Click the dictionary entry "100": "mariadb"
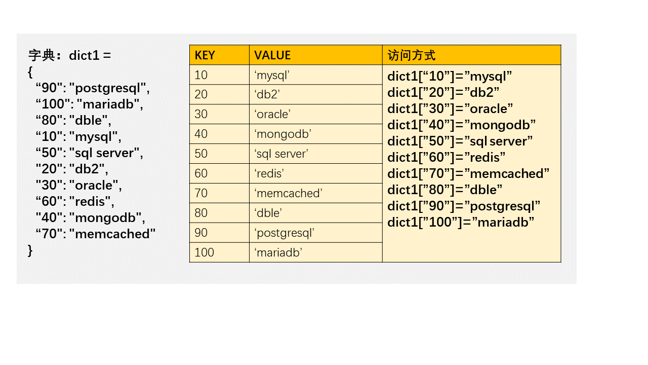 coord(90,104)
